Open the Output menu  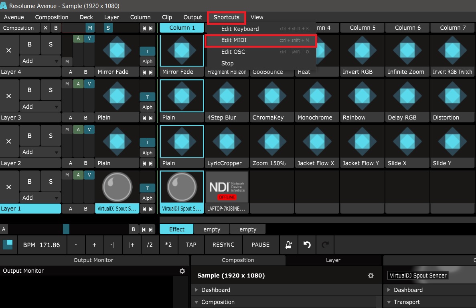[192, 17]
